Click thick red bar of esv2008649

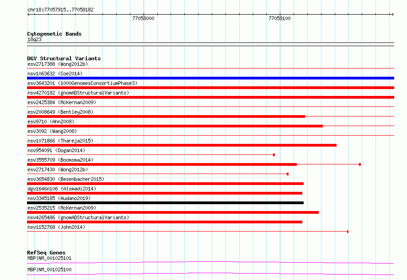click(x=166, y=116)
